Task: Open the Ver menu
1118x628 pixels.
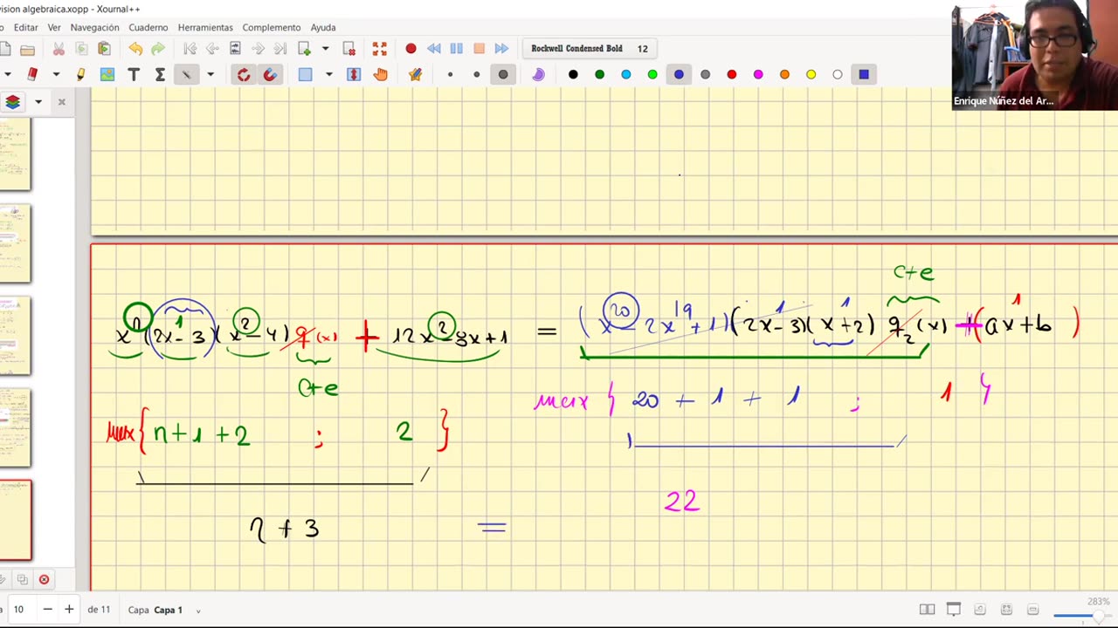Action: pyautogui.click(x=54, y=27)
